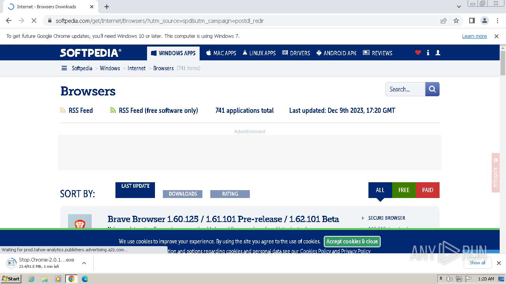
Task: Close the downloads bar
Action: (499, 263)
